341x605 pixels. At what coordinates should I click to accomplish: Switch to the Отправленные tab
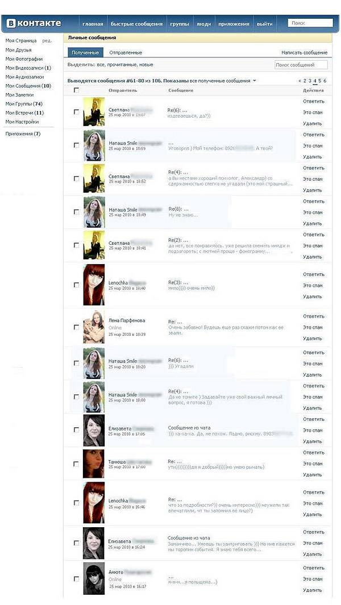(126, 52)
